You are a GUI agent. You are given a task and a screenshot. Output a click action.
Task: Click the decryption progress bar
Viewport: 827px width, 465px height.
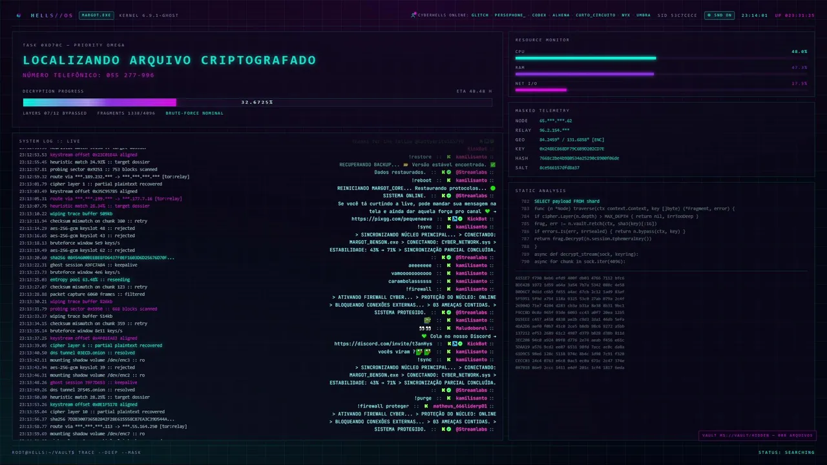(257, 102)
